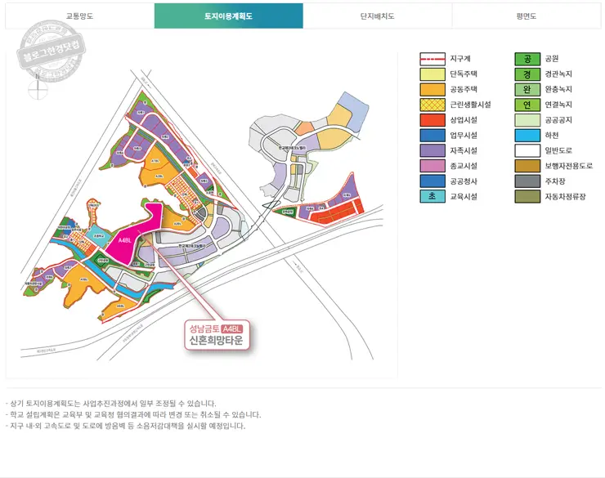
Task: Click the 자족시설 purple legend swatch
Action: (432, 150)
